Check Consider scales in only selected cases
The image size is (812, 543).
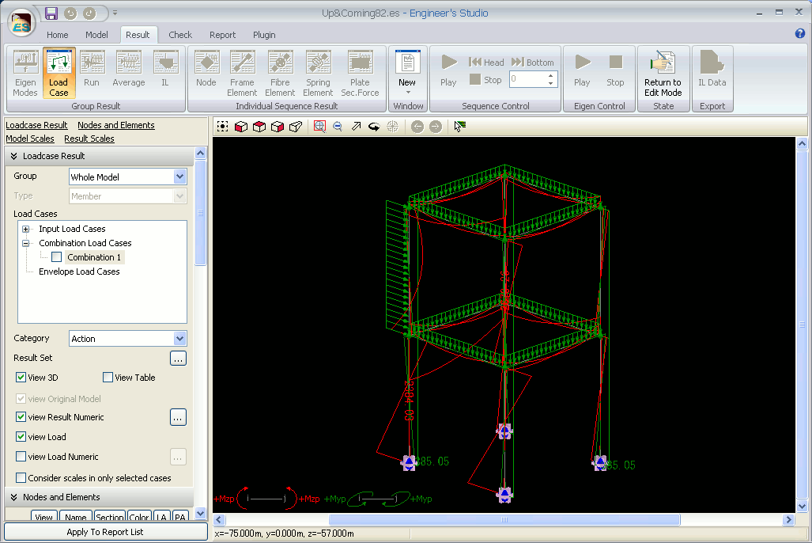coord(21,478)
